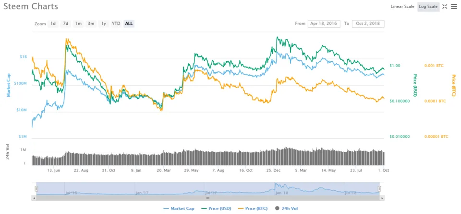Grab the right navigator range handle
The image size is (461, 214).
click(x=379, y=189)
